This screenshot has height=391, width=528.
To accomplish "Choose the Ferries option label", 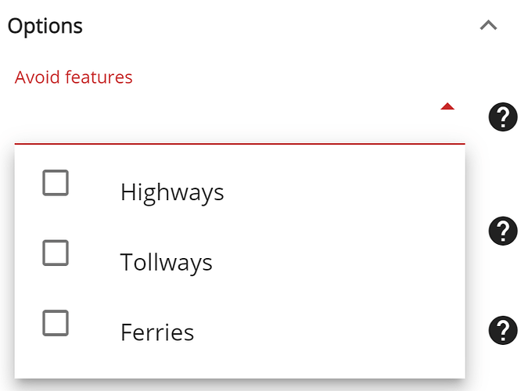I will [157, 332].
